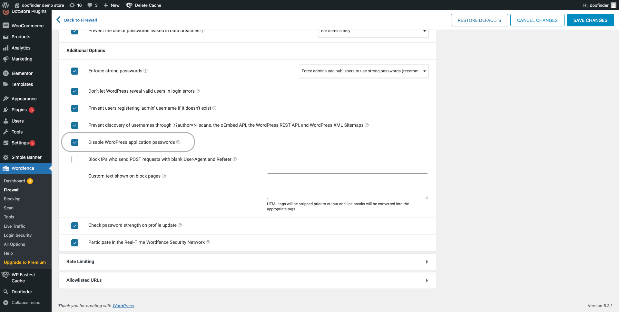619x312 pixels.
Task: Open All Options submenu item
Action: coord(15,244)
